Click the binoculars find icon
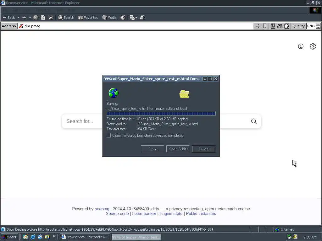322x241 pixels. pyautogui.click(x=280, y=26)
